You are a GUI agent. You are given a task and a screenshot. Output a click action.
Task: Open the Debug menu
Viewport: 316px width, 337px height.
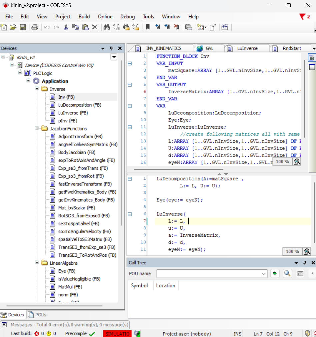click(128, 17)
